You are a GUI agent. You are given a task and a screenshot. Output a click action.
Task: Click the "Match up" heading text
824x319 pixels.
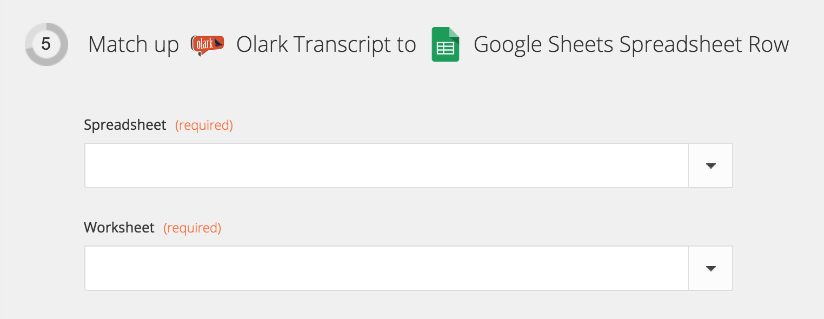[x=133, y=45]
